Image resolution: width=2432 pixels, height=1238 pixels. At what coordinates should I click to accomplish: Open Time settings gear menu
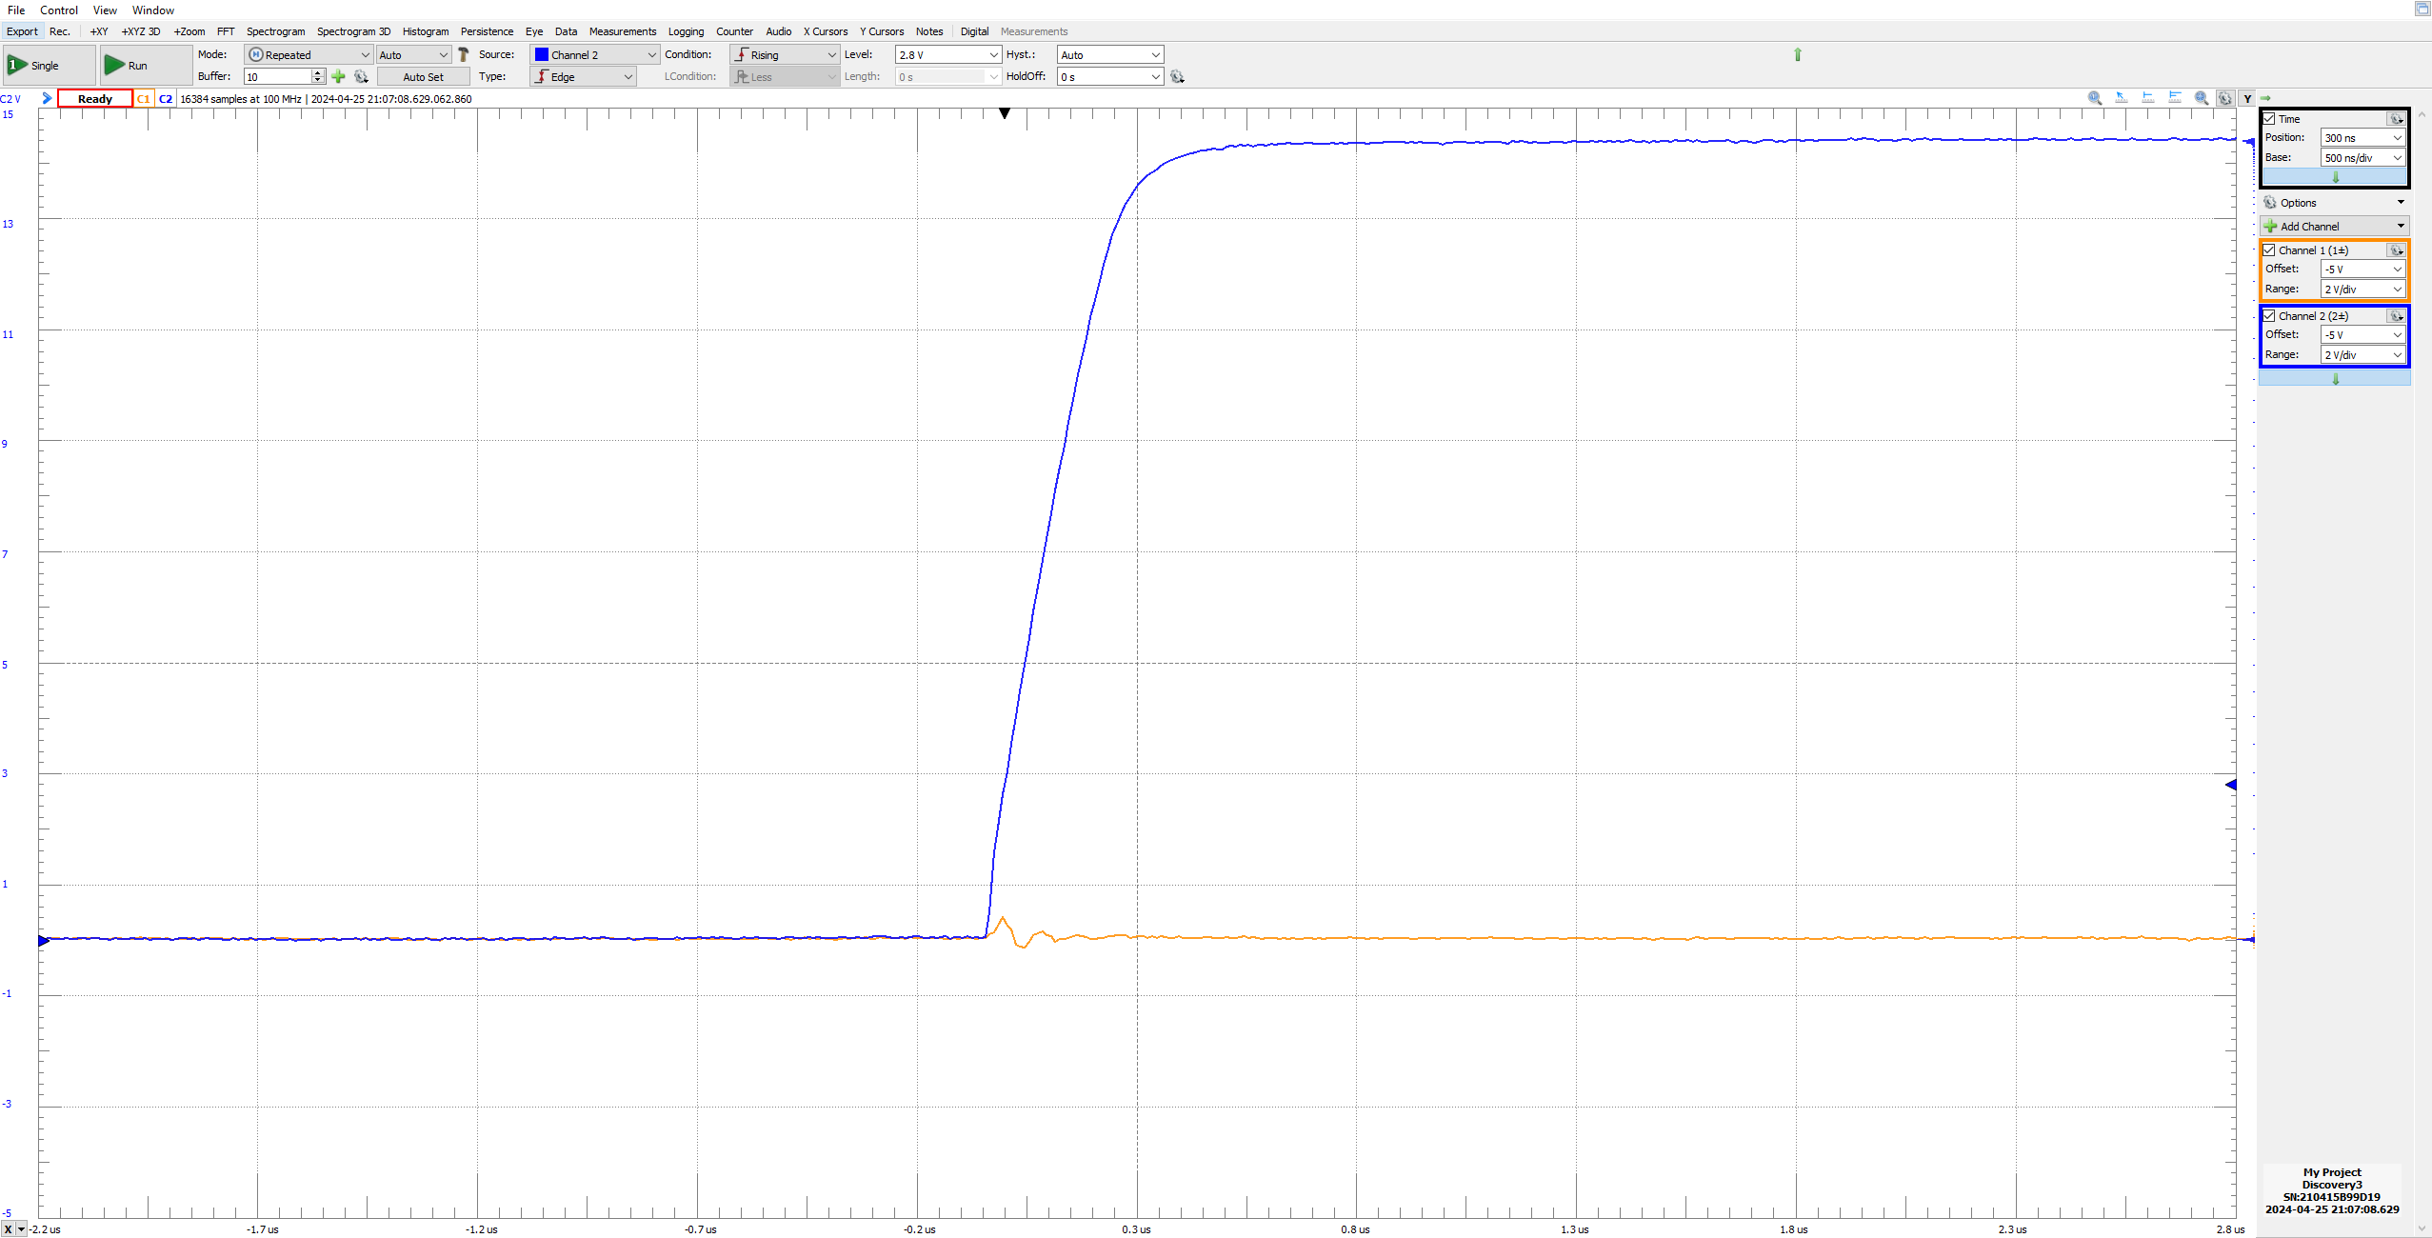pyautogui.click(x=2396, y=119)
